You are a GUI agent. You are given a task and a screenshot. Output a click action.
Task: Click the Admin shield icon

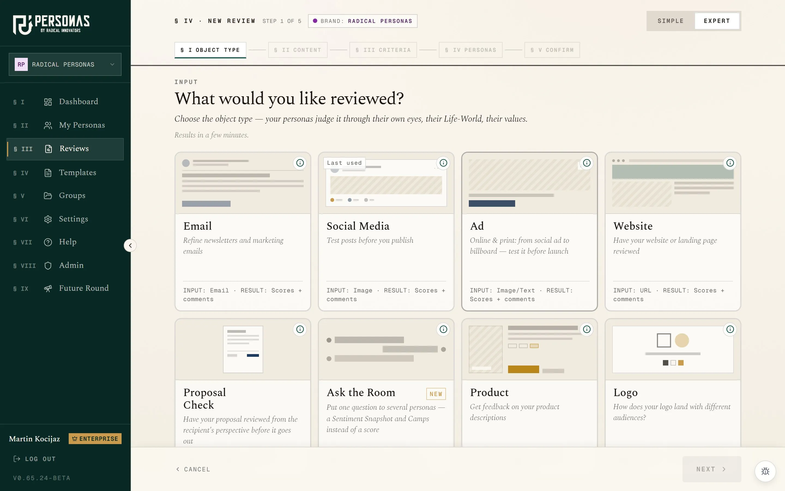(x=48, y=266)
